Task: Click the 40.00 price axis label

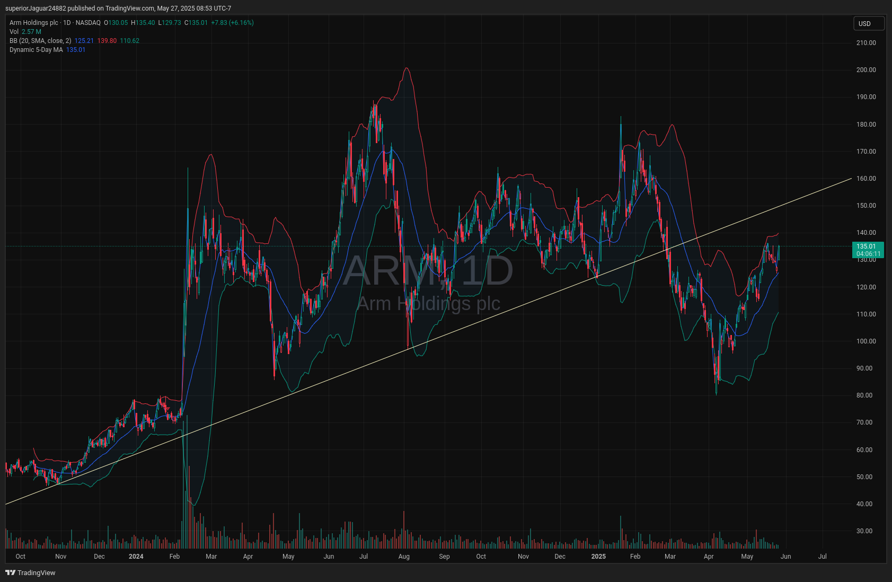Action: coord(864,504)
